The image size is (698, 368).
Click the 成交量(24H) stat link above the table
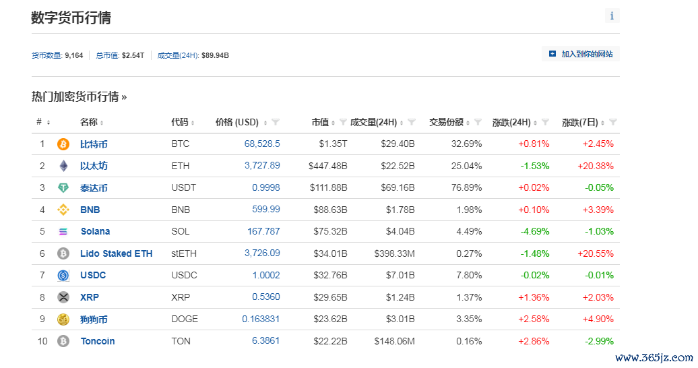178,55
